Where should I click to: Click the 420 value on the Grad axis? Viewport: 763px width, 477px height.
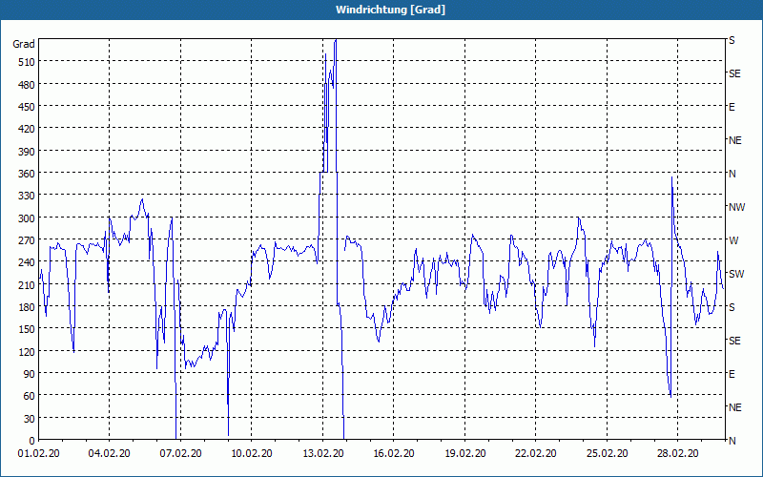point(27,129)
